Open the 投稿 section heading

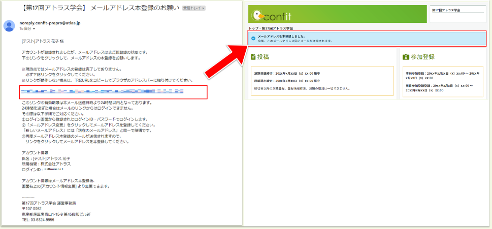pos(263,57)
